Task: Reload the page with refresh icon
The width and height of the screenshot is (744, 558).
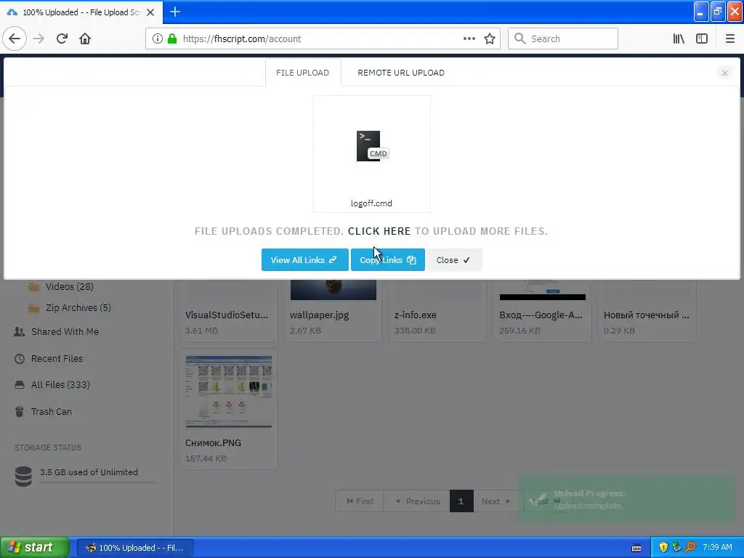Action: [62, 39]
